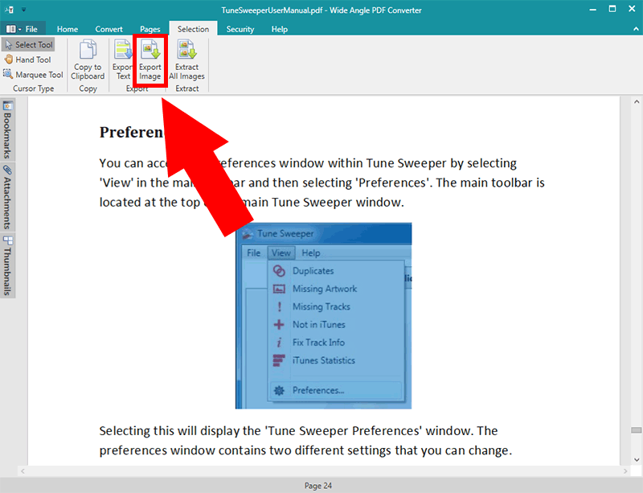Click the Hand Tool icon
643x493 pixels.
tap(9, 60)
